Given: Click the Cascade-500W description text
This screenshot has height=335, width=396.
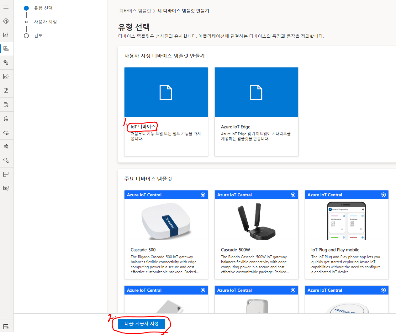Looking at the screenshot, I should 255,264.
